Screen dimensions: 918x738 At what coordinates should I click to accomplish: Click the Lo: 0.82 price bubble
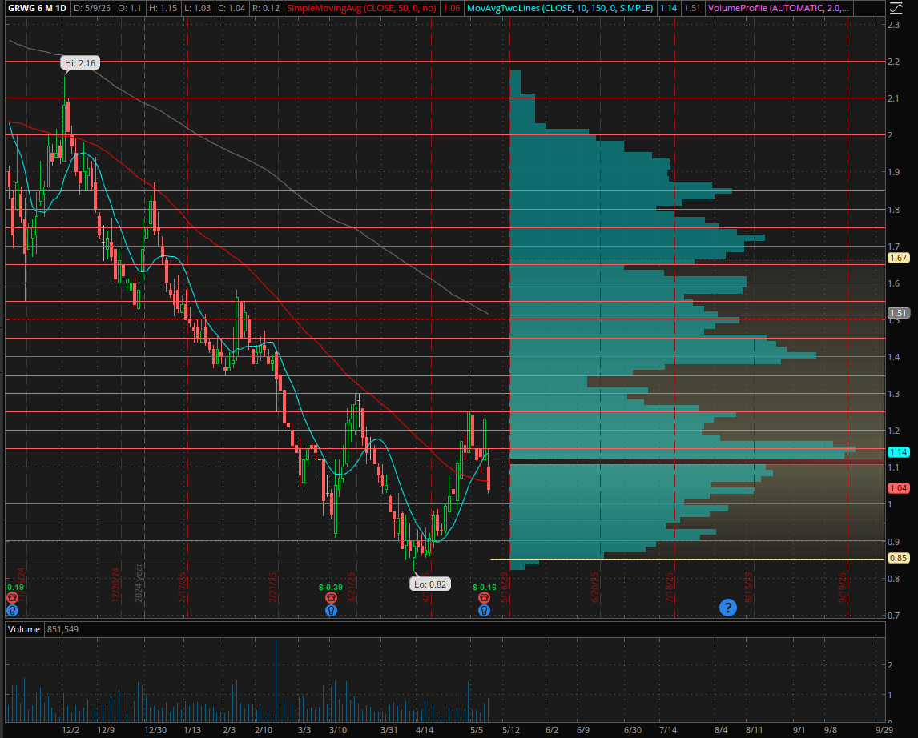pos(429,584)
